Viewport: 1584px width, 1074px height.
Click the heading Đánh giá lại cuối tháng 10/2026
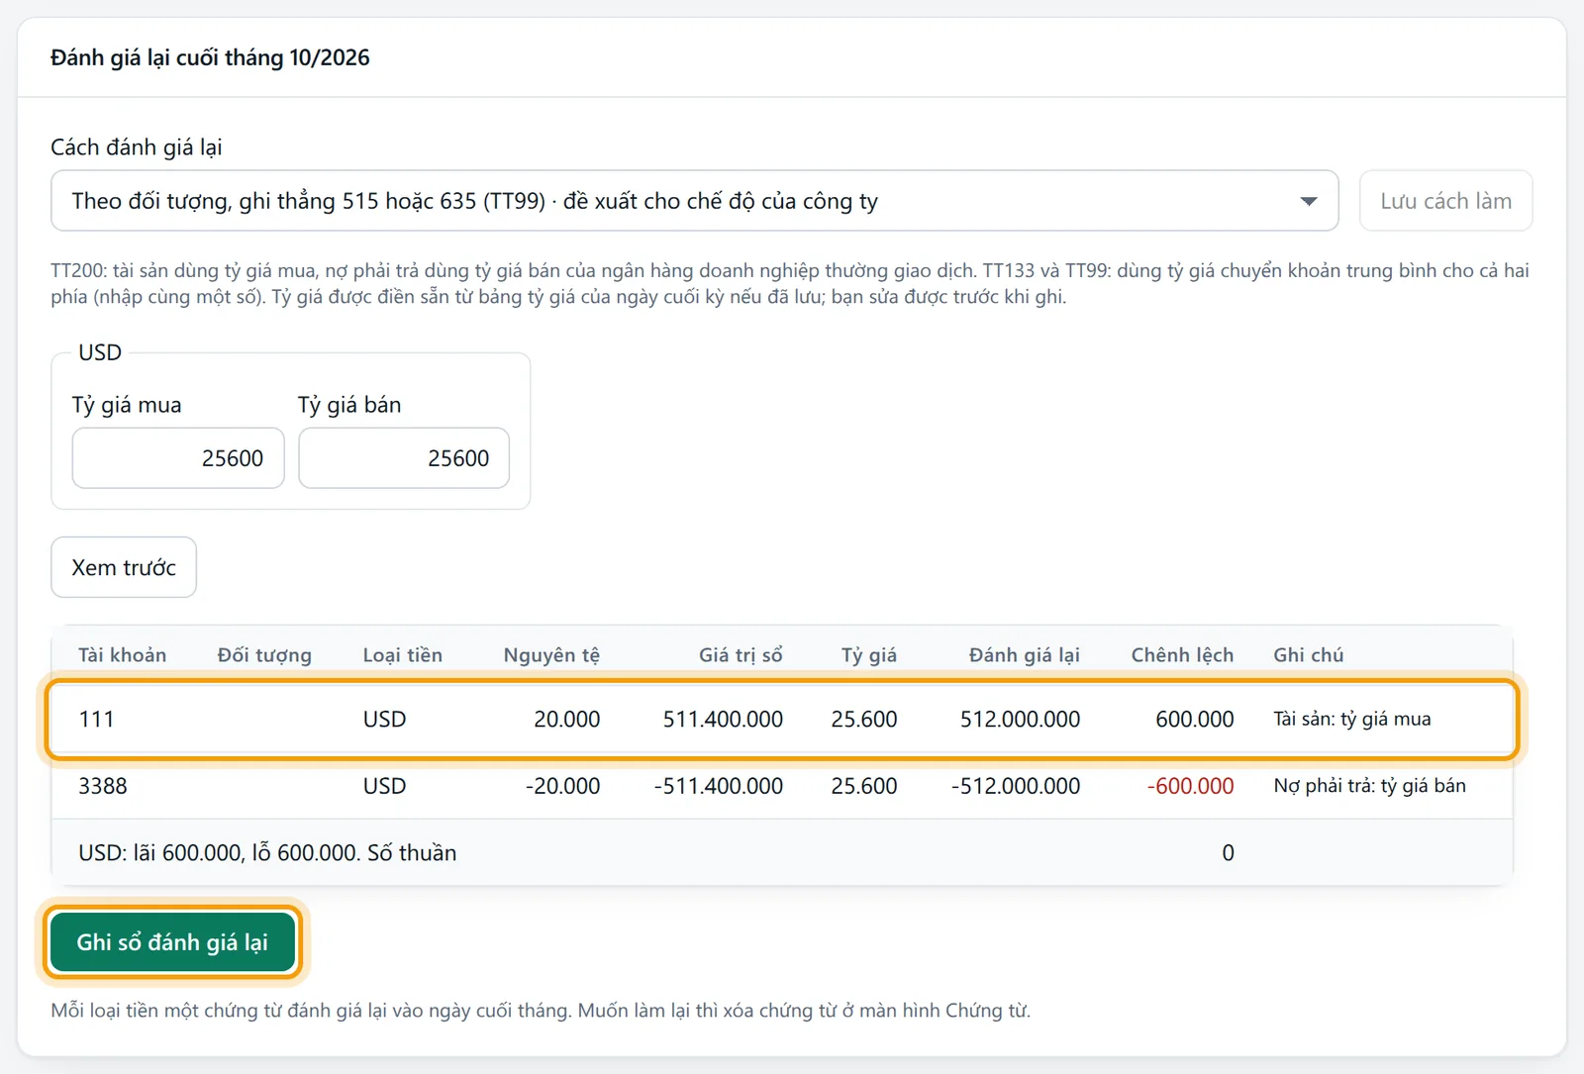tap(210, 57)
